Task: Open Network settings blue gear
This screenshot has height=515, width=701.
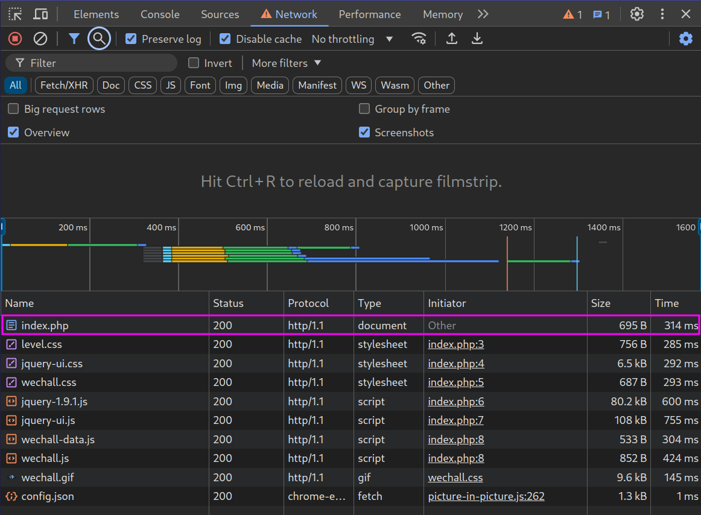Action: coord(685,39)
